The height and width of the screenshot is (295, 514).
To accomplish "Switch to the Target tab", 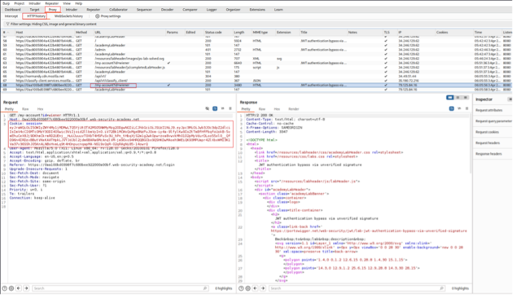I will click(x=35, y=10).
